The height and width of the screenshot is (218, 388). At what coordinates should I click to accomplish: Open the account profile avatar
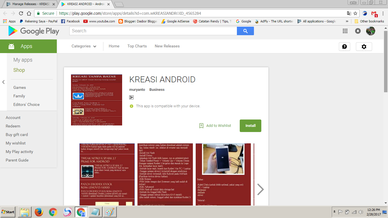371,31
